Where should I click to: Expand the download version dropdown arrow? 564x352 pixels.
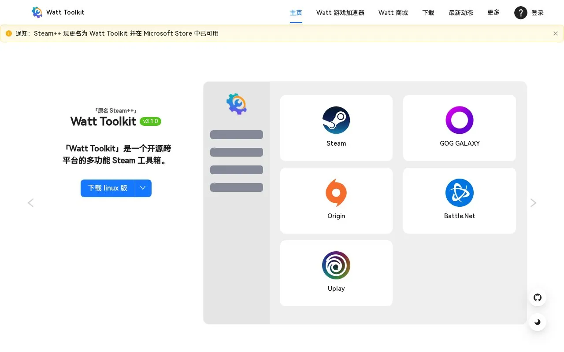[143, 188]
